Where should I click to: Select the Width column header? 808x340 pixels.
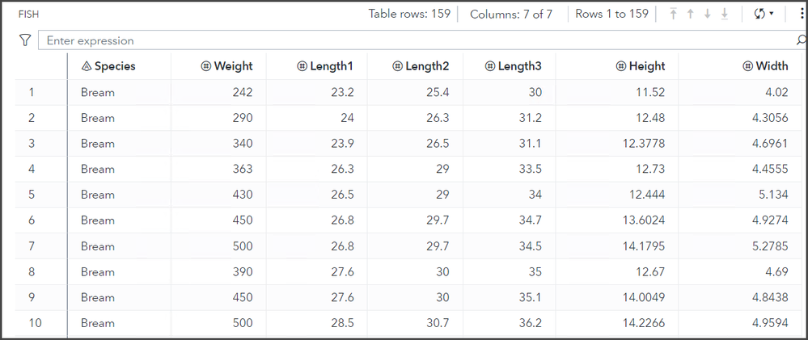(771, 66)
